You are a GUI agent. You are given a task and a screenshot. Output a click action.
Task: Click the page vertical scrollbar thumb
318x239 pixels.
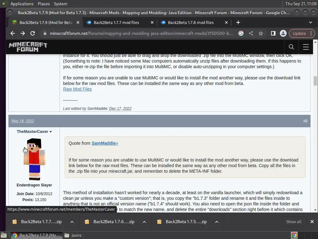coord(315,81)
